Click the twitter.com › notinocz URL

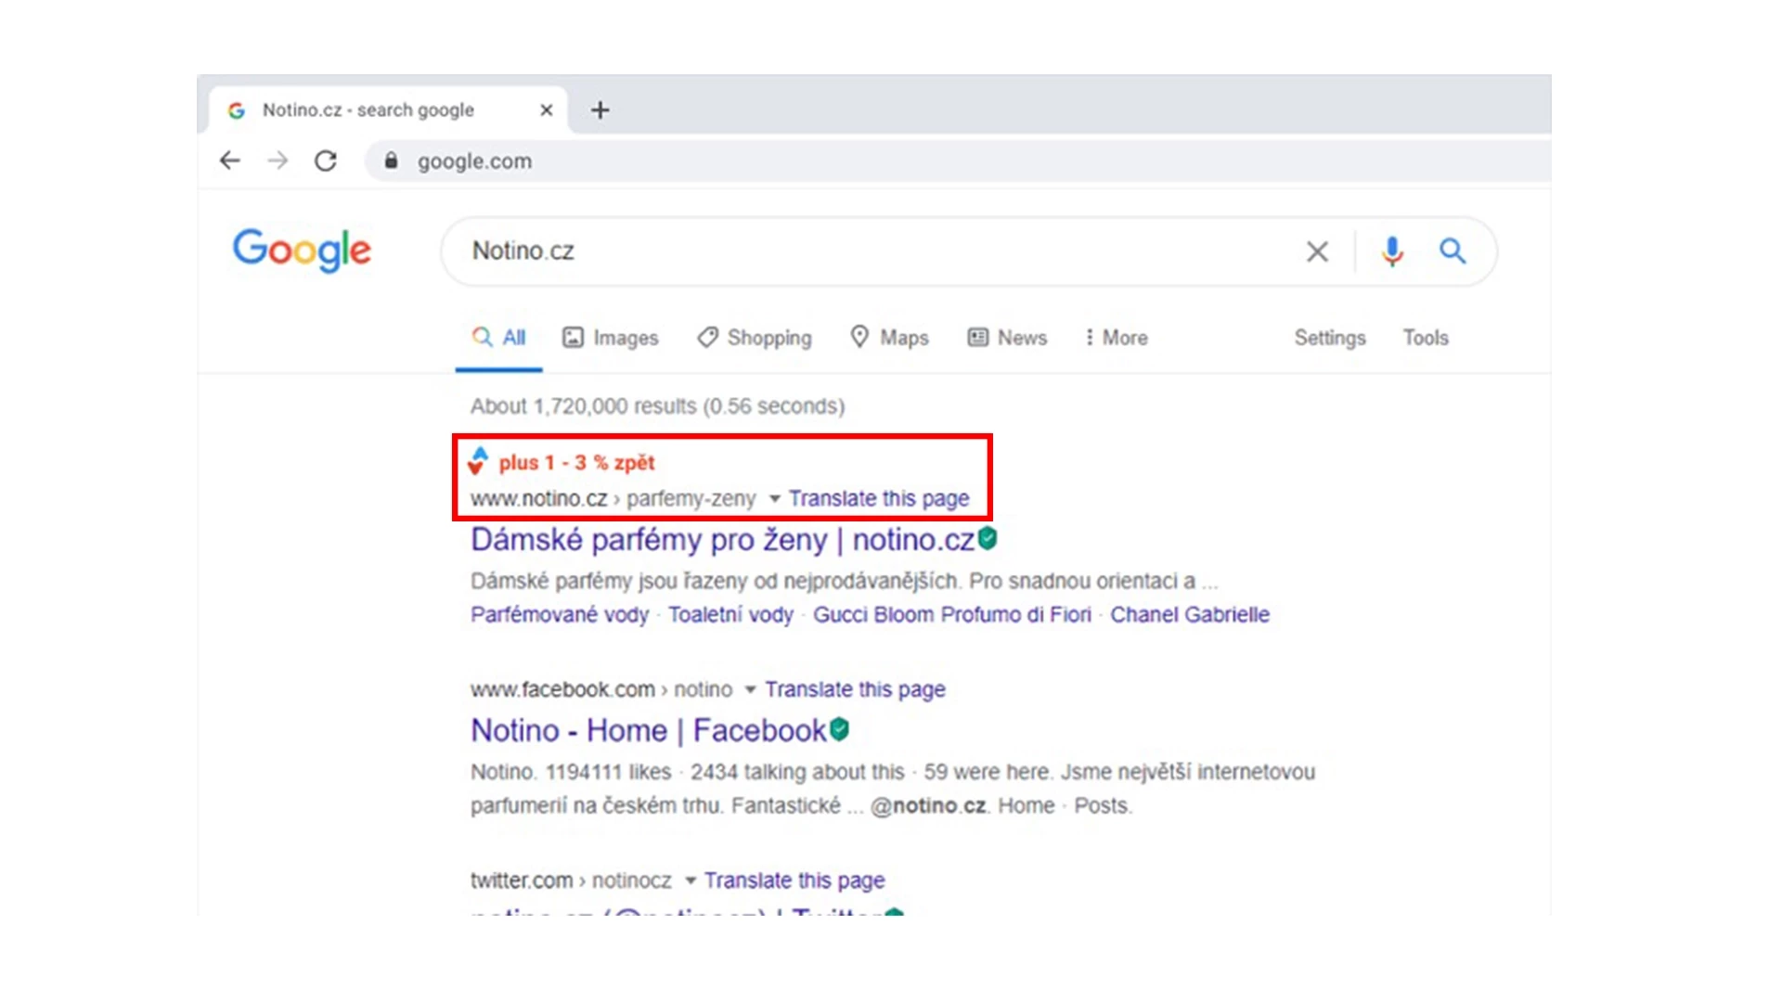pos(571,880)
